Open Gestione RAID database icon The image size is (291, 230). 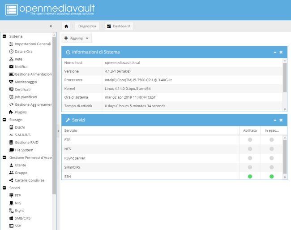(x=11, y=143)
